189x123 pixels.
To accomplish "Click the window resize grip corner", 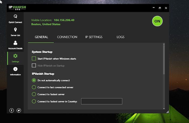I will pyautogui.click(x=168, y=112).
